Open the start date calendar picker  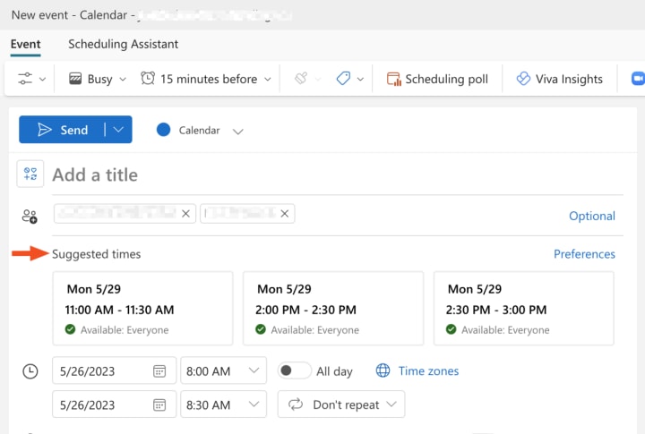coord(159,370)
